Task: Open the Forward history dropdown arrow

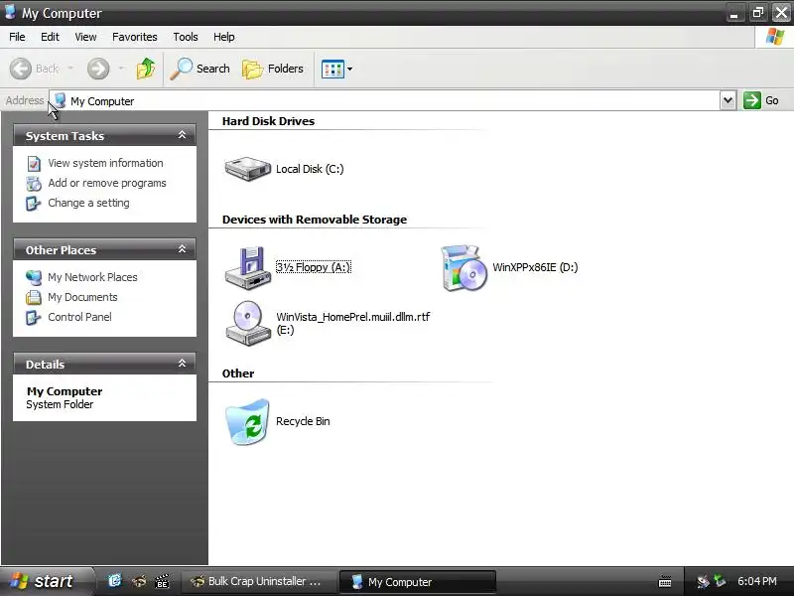Action: [121, 68]
